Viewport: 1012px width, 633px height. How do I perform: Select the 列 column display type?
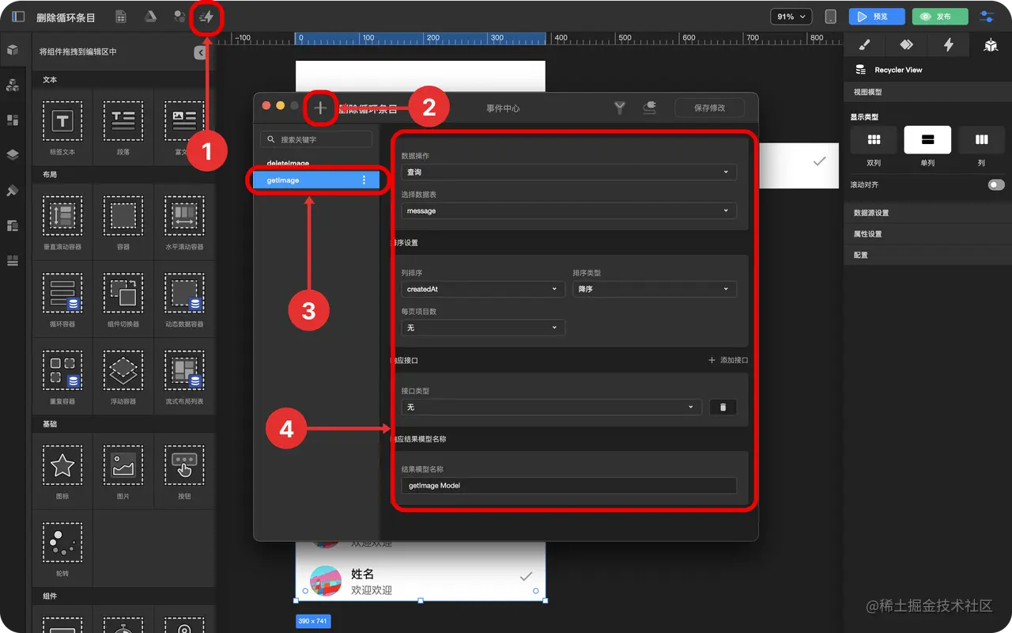981,139
